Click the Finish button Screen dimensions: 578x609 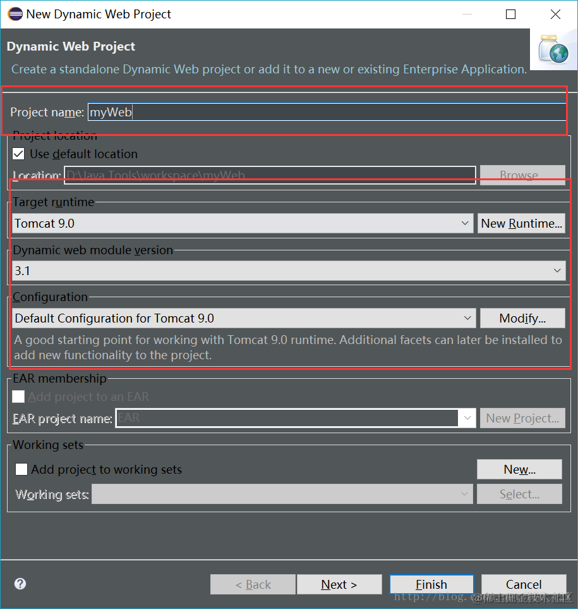pyautogui.click(x=431, y=584)
